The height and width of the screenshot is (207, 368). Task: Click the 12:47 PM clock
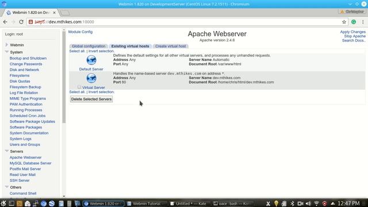coord(348,203)
